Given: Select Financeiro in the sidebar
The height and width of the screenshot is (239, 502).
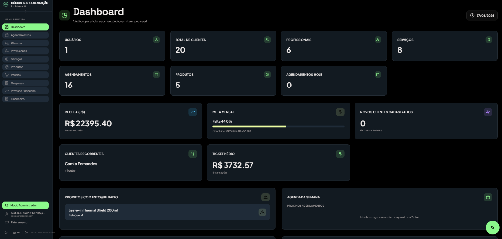Looking at the screenshot, I should pos(25,99).
